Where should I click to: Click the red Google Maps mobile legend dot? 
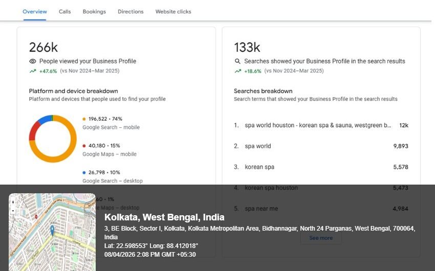coord(84,146)
